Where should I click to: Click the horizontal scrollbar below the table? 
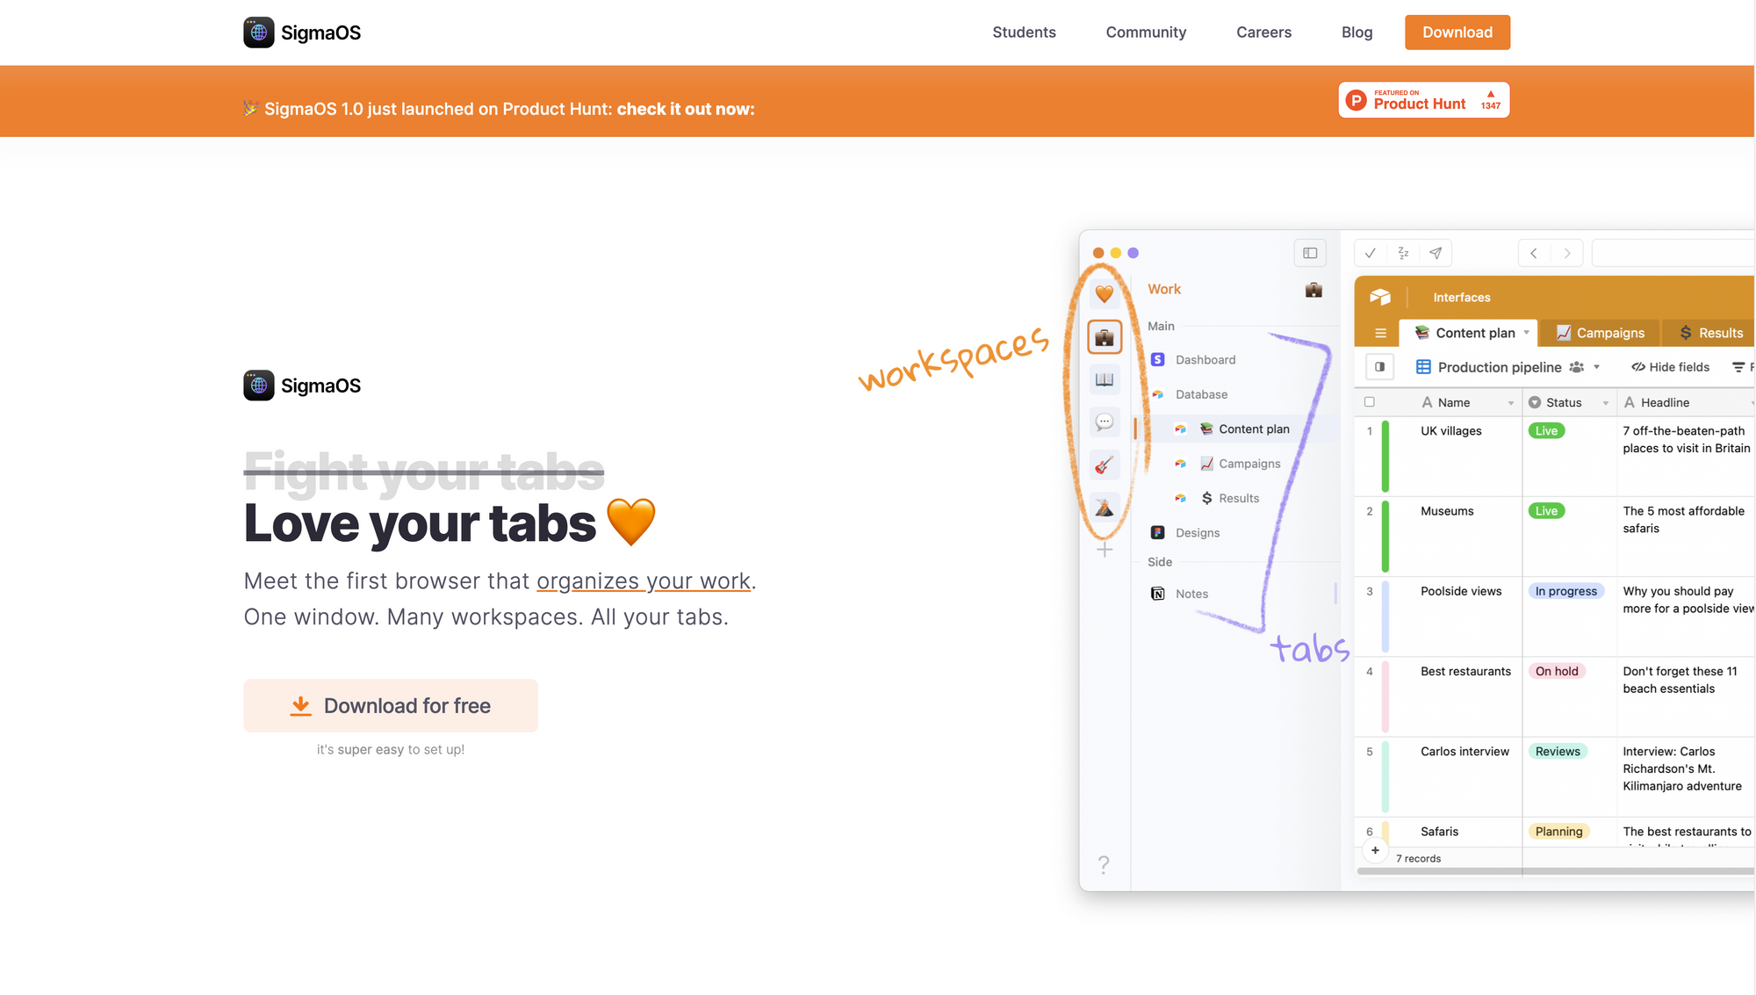point(1554,871)
